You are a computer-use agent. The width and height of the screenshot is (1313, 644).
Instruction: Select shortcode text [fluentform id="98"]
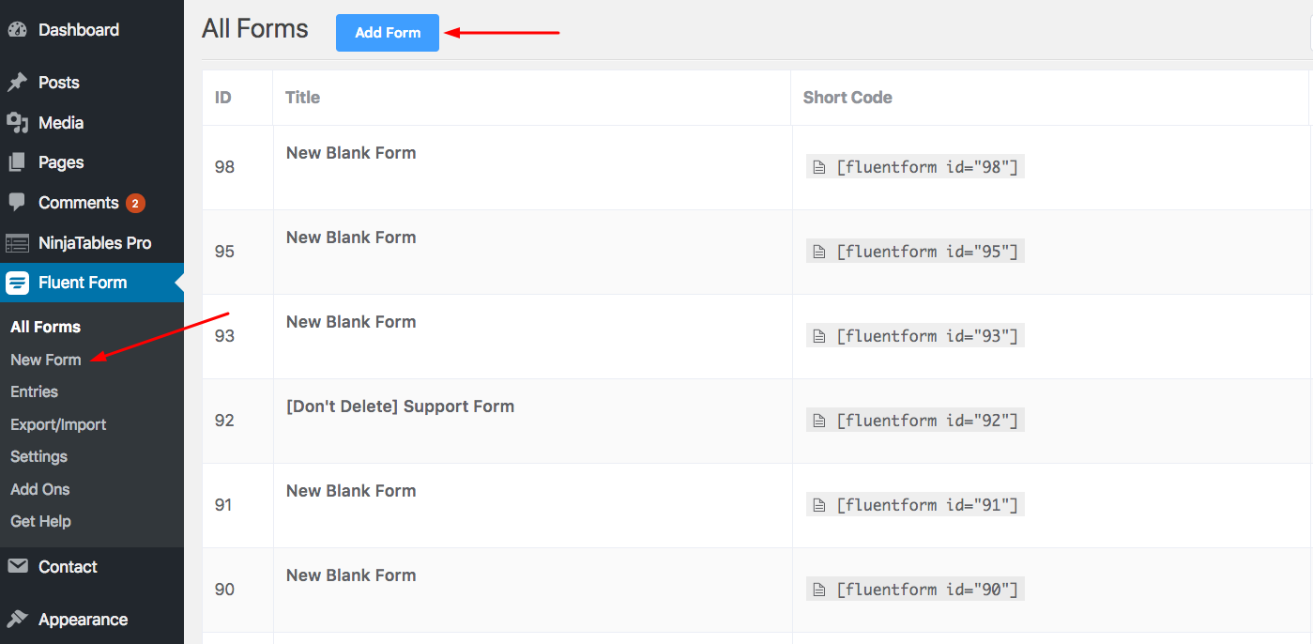(x=927, y=167)
